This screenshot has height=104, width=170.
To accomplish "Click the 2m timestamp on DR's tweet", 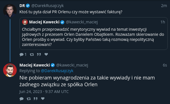I will tap(164, 6).
